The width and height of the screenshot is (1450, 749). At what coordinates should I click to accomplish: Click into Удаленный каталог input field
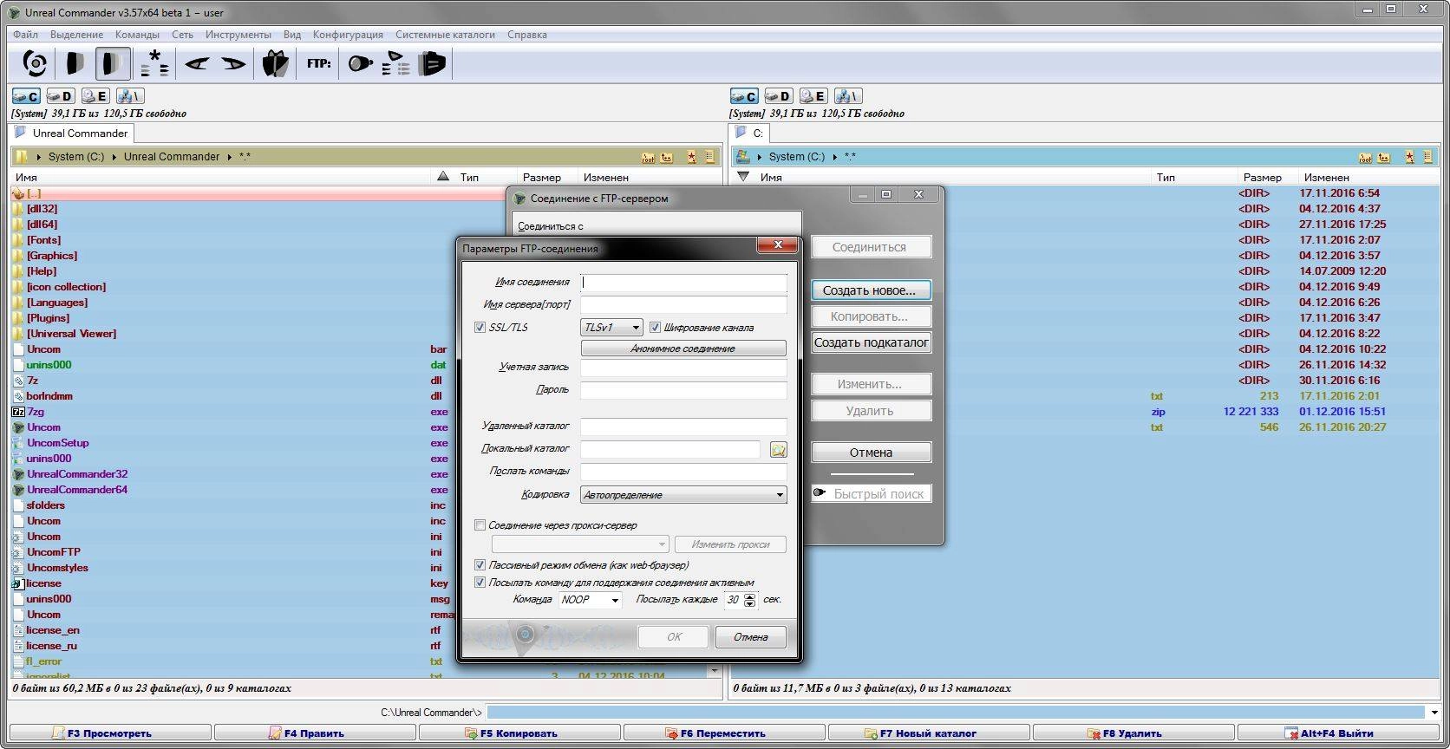coord(683,427)
